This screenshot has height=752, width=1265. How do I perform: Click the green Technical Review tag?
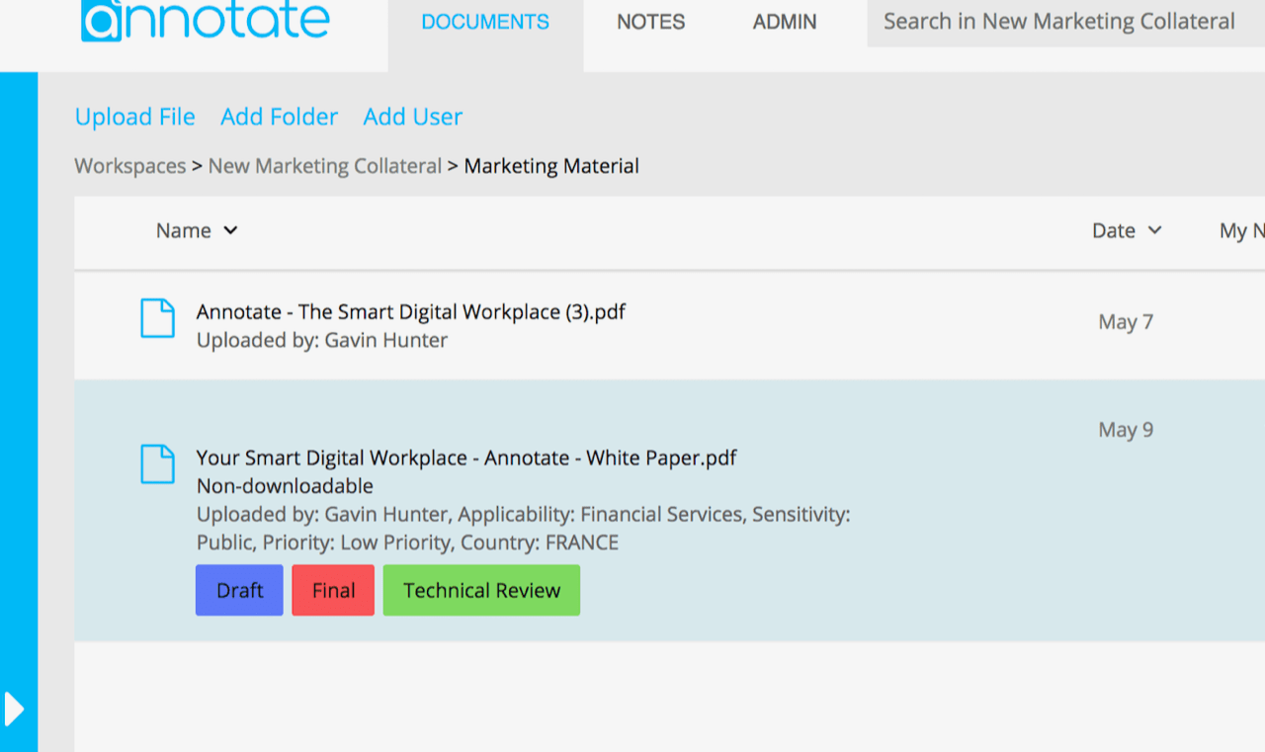pos(481,590)
